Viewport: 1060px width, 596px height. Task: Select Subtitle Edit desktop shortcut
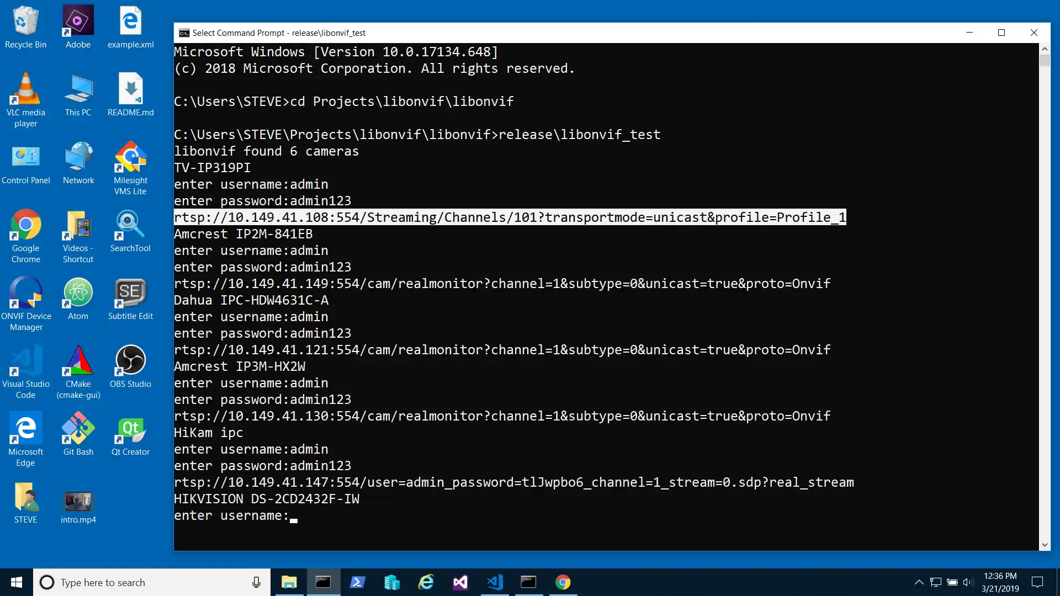(130, 299)
